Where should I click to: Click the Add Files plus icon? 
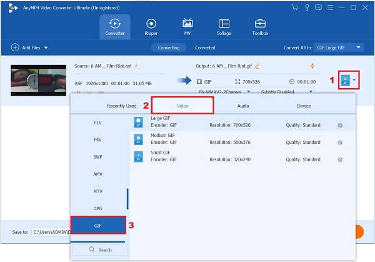[x=15, y=48]
